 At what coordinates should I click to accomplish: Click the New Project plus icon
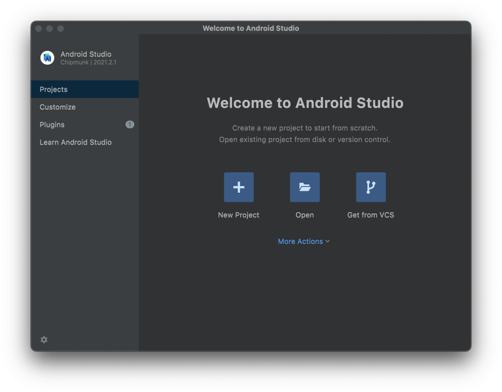[x=239, y=187]
